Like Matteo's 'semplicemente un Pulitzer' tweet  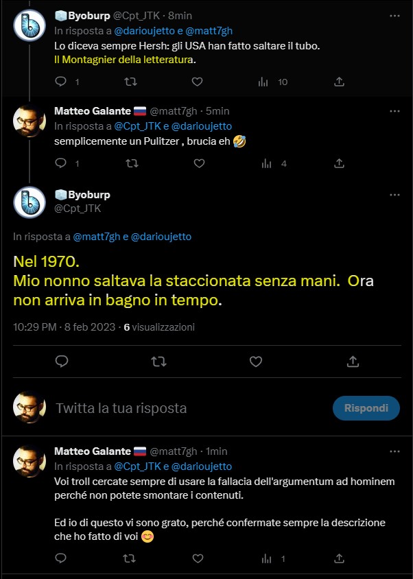tap(198, 163)
